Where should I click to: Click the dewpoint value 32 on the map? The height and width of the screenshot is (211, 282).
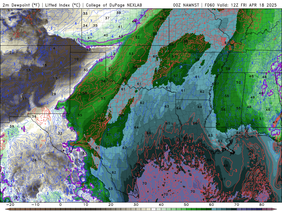tap(60, 133)
